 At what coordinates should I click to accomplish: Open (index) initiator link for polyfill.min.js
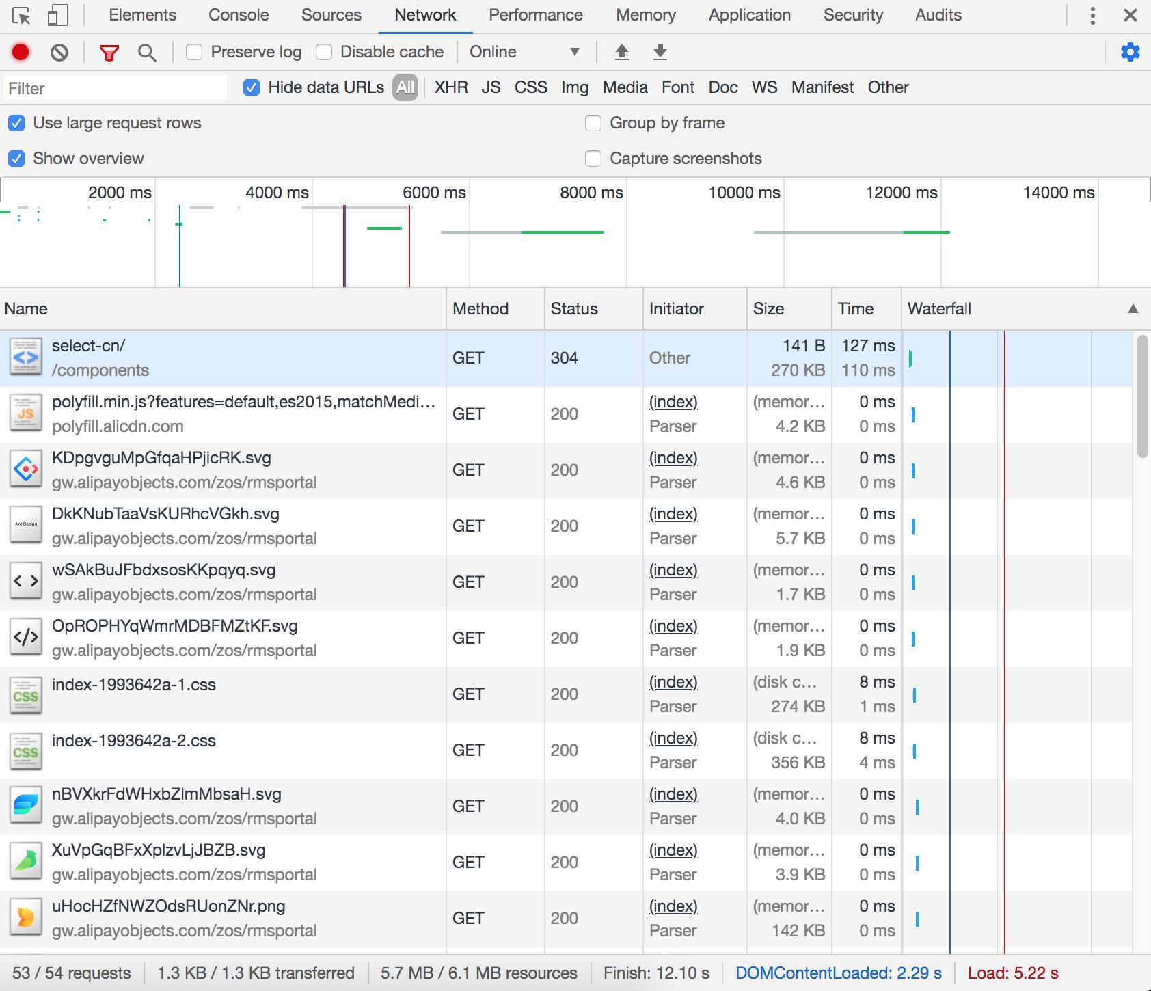coord(673,402)
